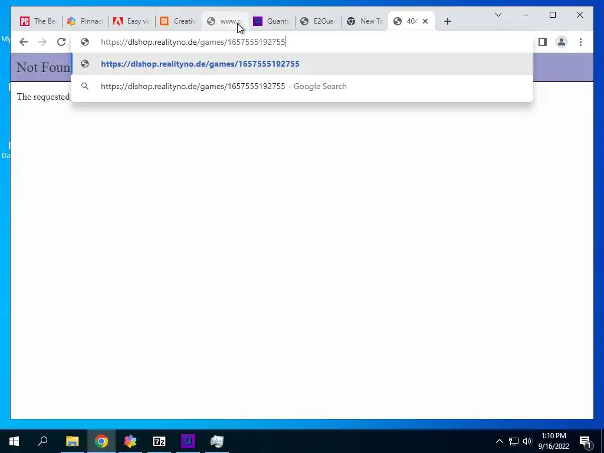Screen dimensions: 604x453
Task: Go back with the browser back arrow
Action: 24,42
